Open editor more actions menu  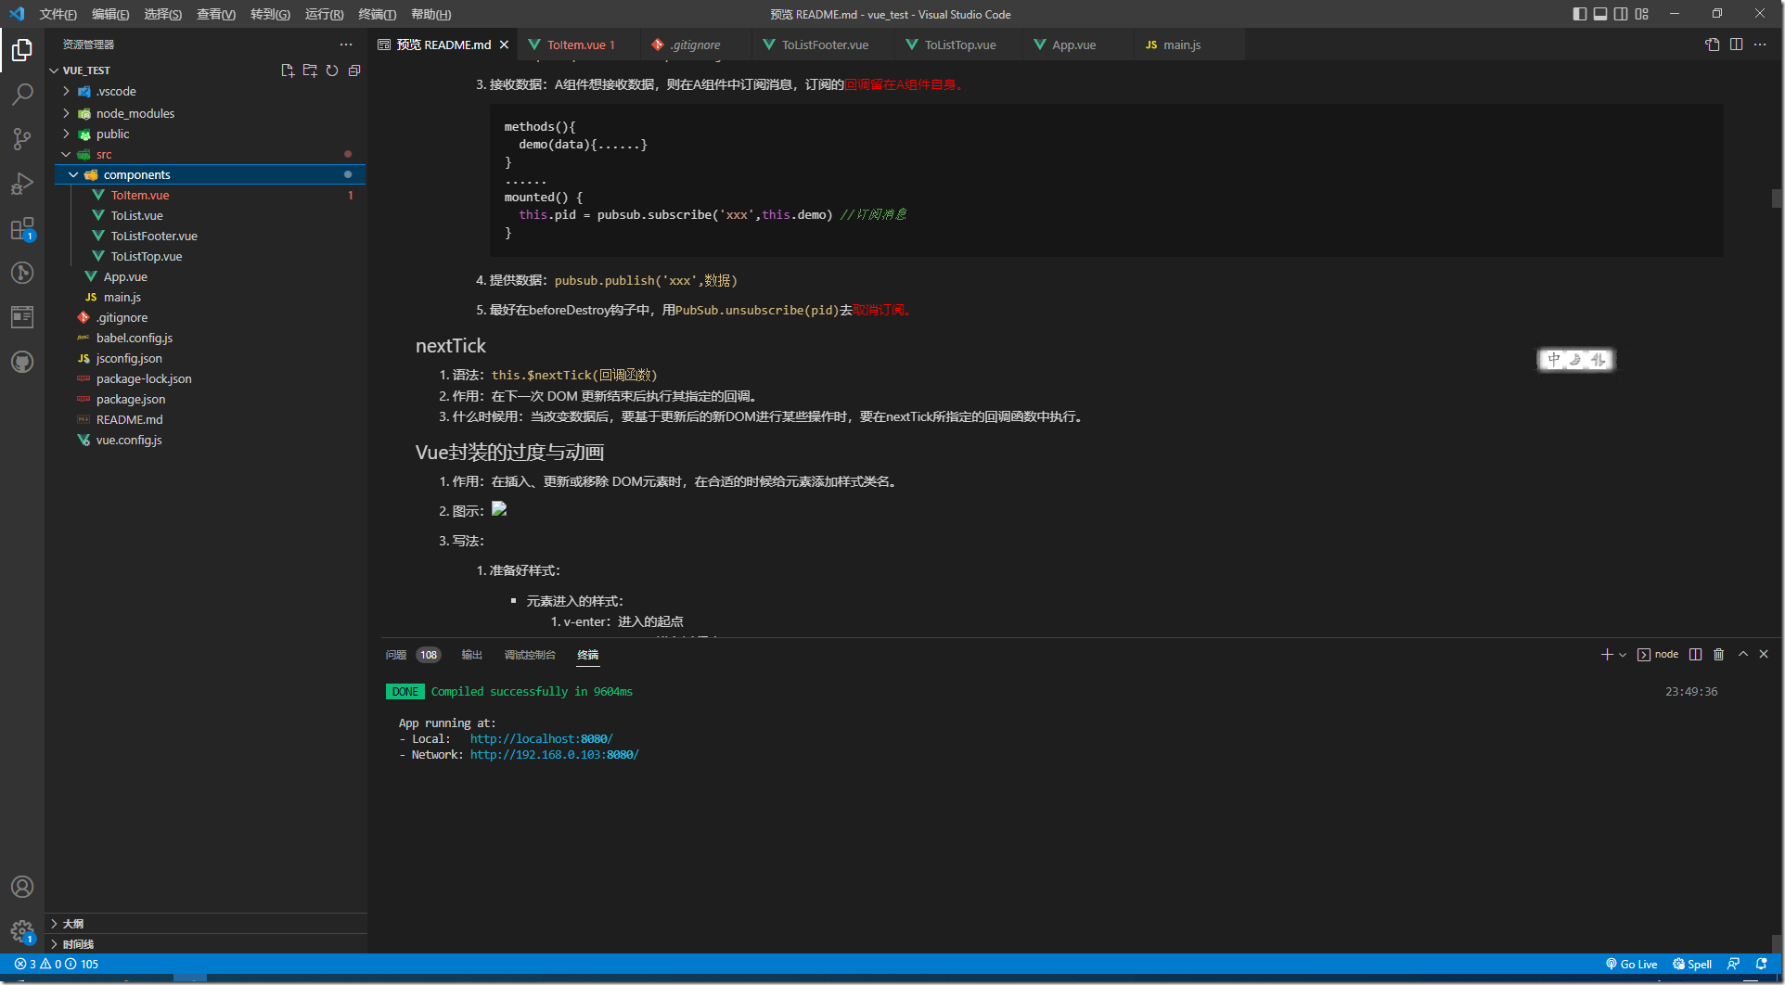point(1760,45)
